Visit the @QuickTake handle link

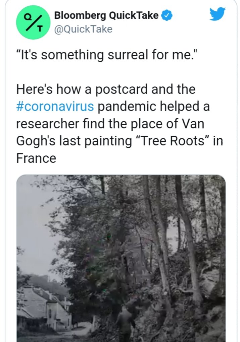pos(83,29)
